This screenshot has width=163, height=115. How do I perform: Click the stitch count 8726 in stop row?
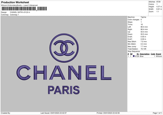(x=137, y=56)
